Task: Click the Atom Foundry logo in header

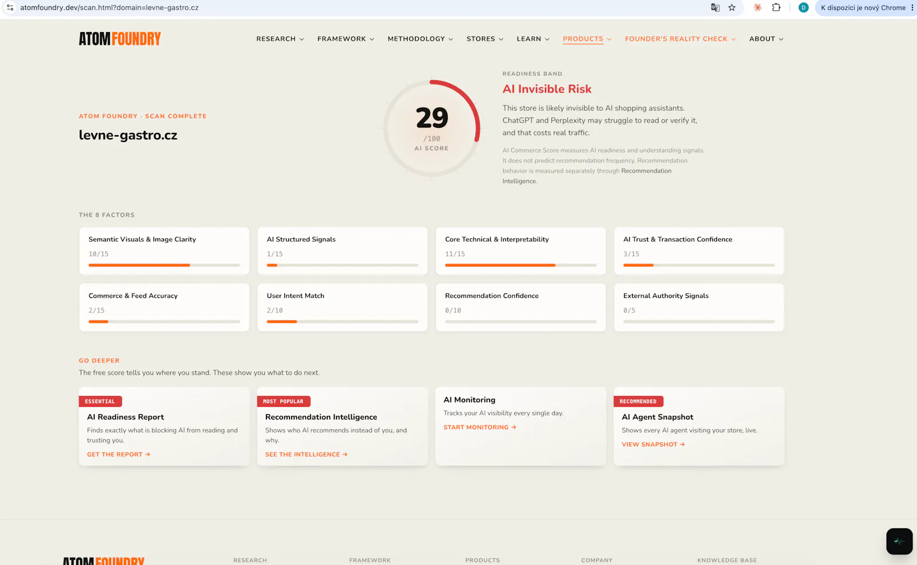Action: click(120, 38)
